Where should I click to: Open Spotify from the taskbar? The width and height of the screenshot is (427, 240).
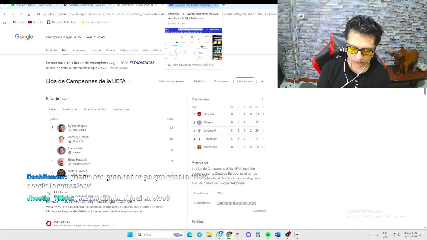[x=268, y=235]
